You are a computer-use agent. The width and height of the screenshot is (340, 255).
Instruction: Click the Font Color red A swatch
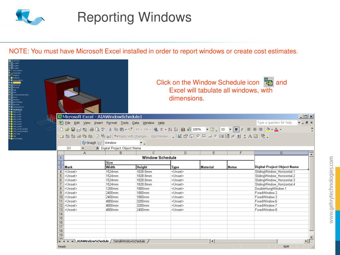[276, 129]
